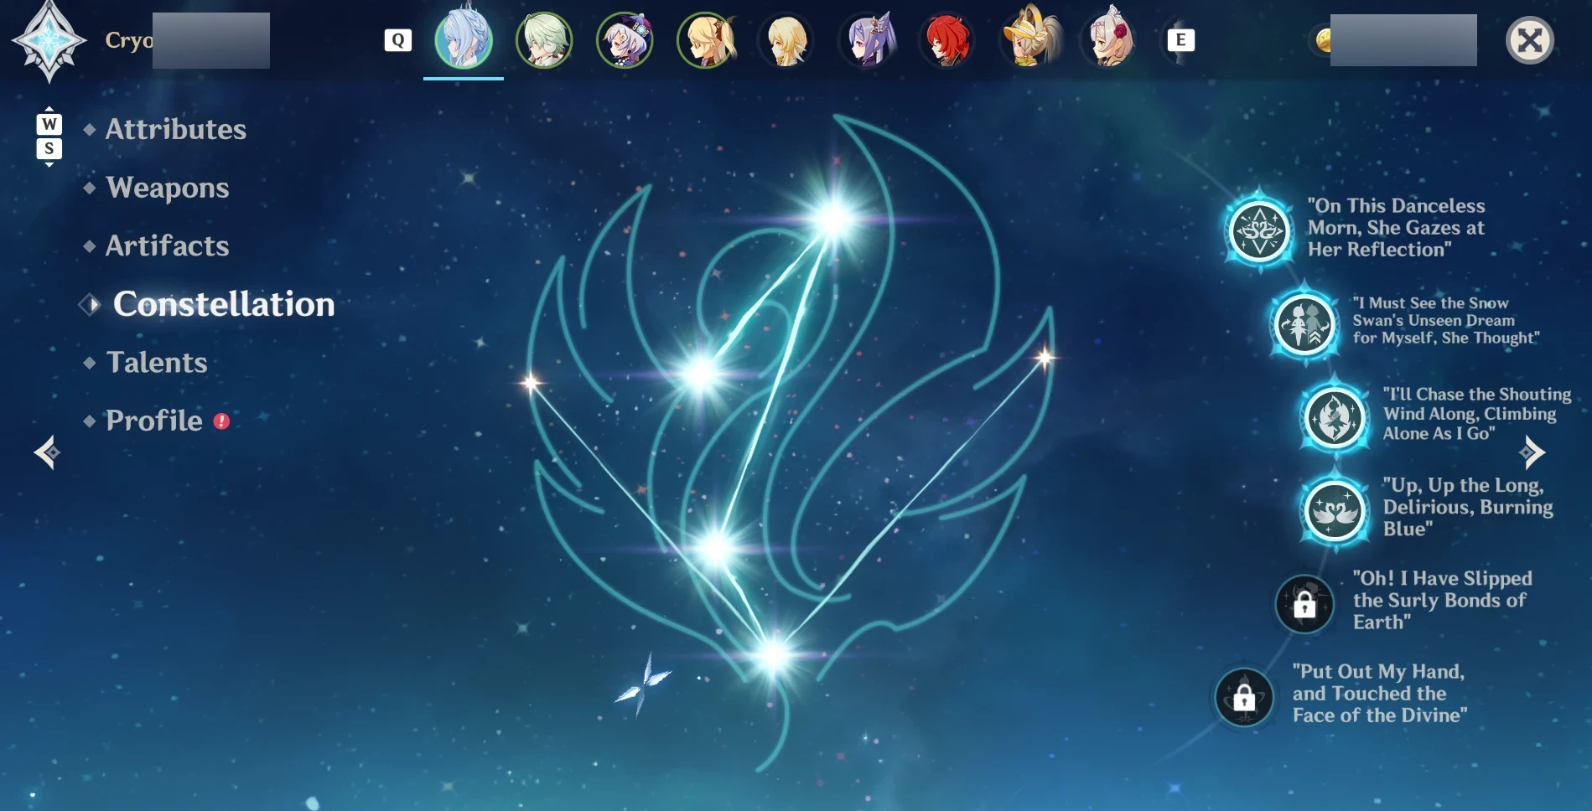Screen dimensions: 1592x811
Task: Go to next character with right arrow
Action: [1532, 452]
